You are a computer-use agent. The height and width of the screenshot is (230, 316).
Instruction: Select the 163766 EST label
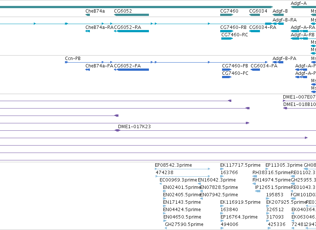coord(229,173)
